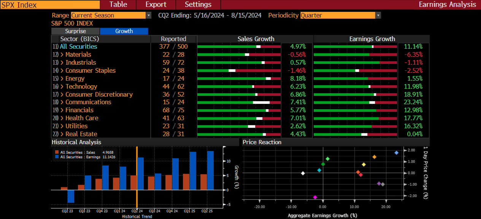
Task: Click All Securities sales growth 4.97% value
Action: (x=298, y=46)
